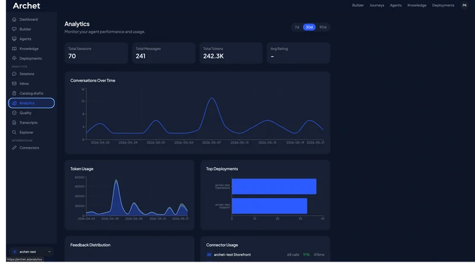The width and height of the screenshot is (475, 267).
Task: Click the Builder chat icon in sidebar
Action: coord(14,29)
